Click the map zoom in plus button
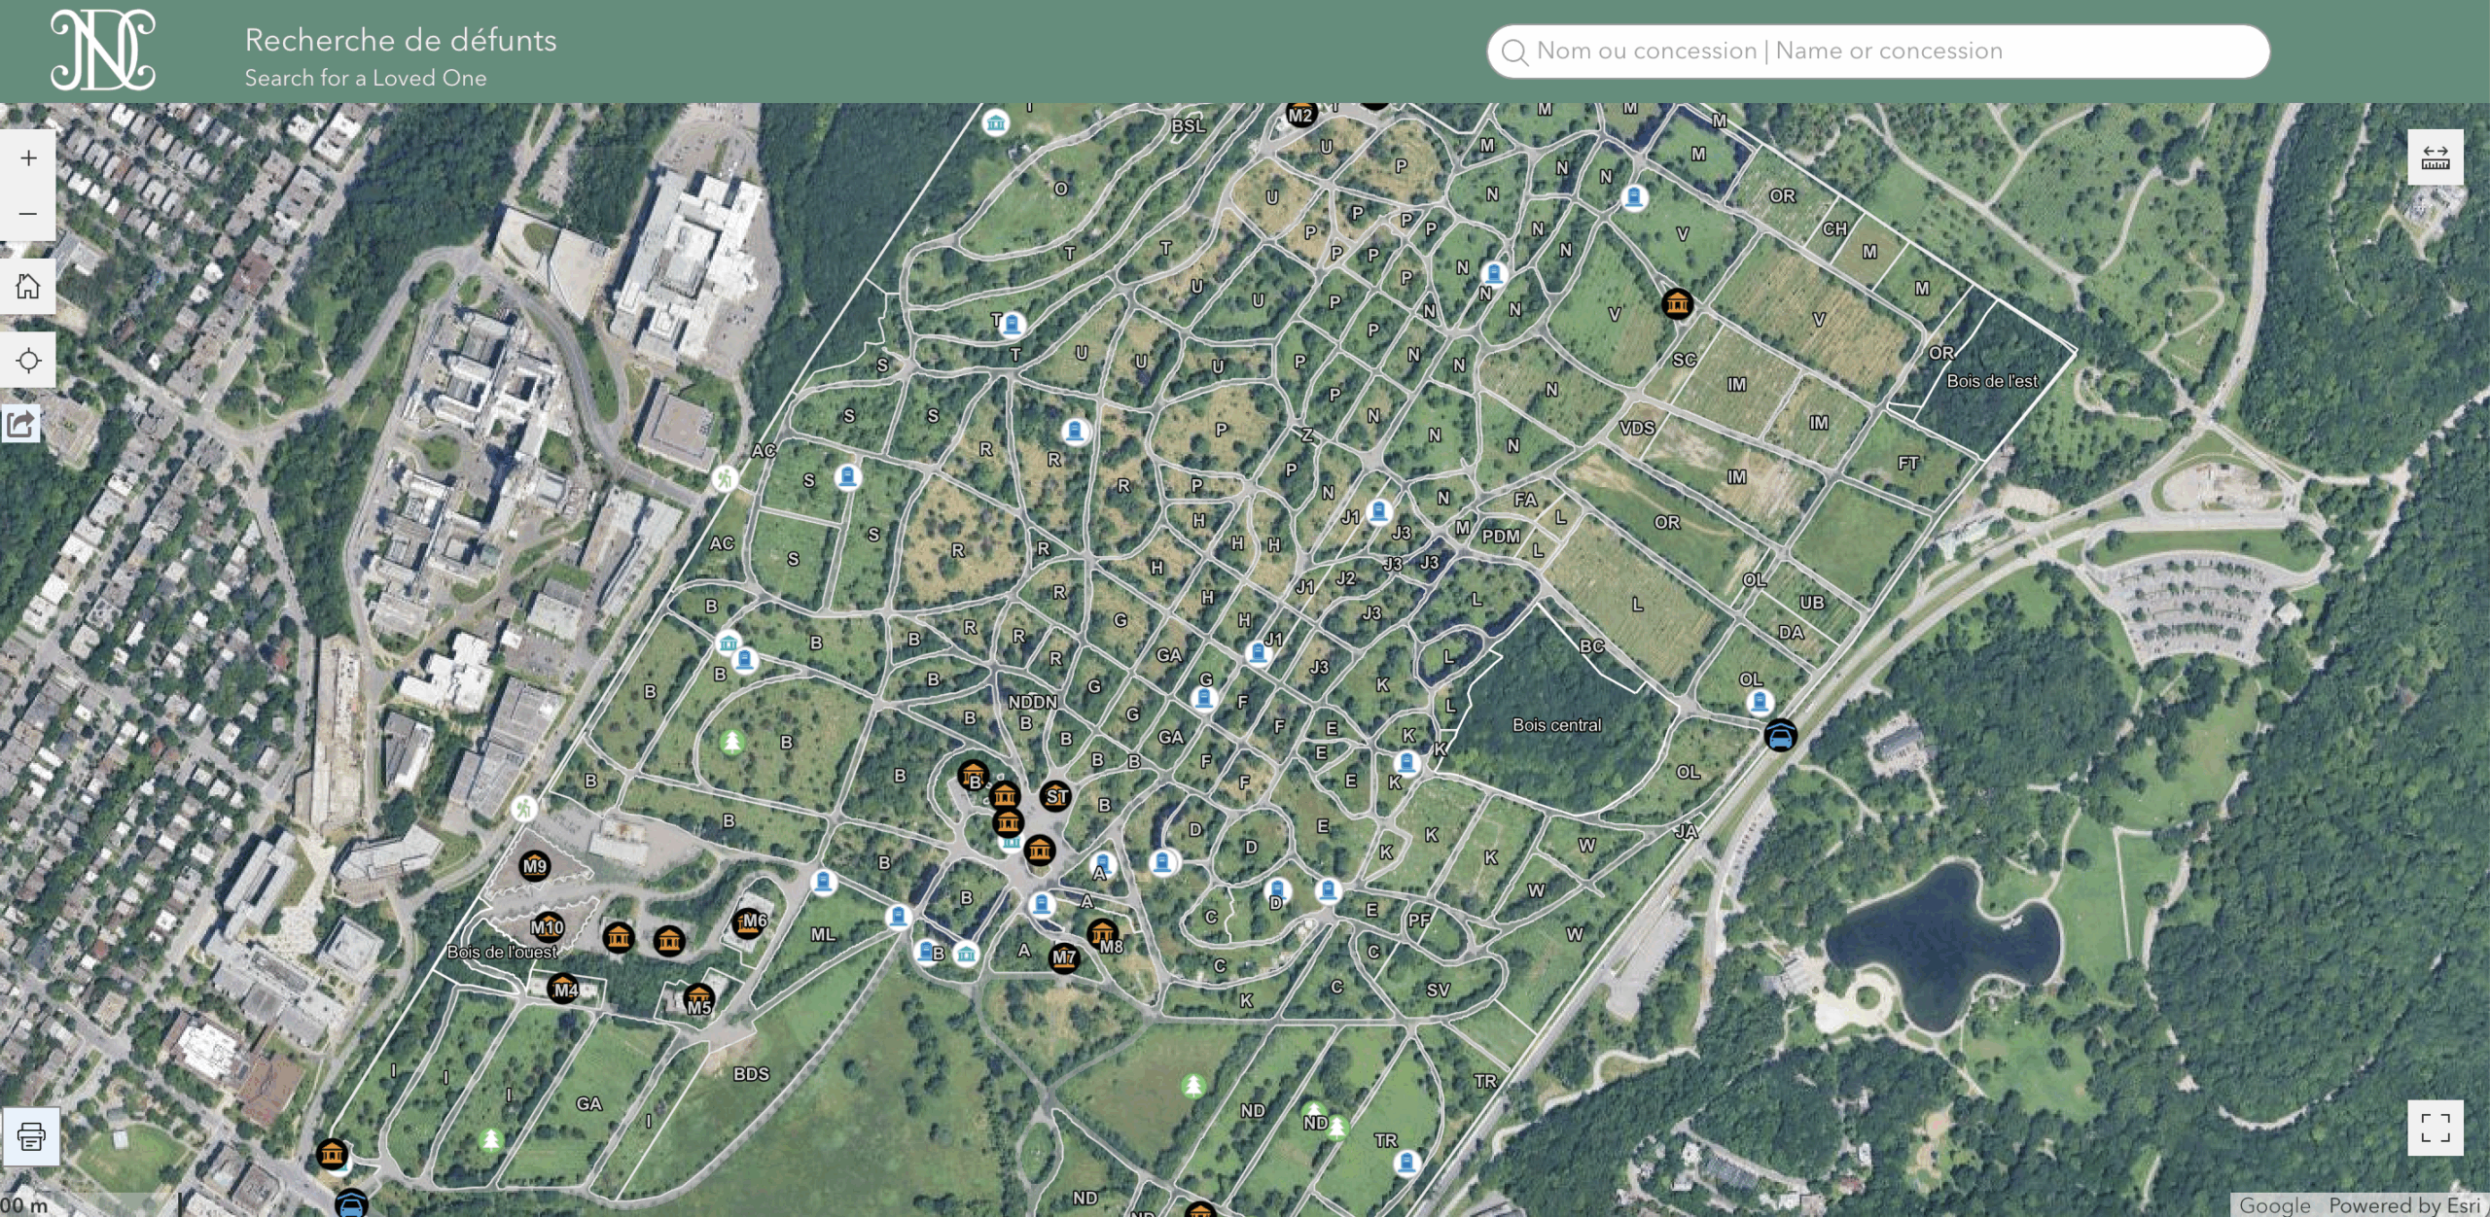The image size is (2490, 1217). click(x=28, y=158)
